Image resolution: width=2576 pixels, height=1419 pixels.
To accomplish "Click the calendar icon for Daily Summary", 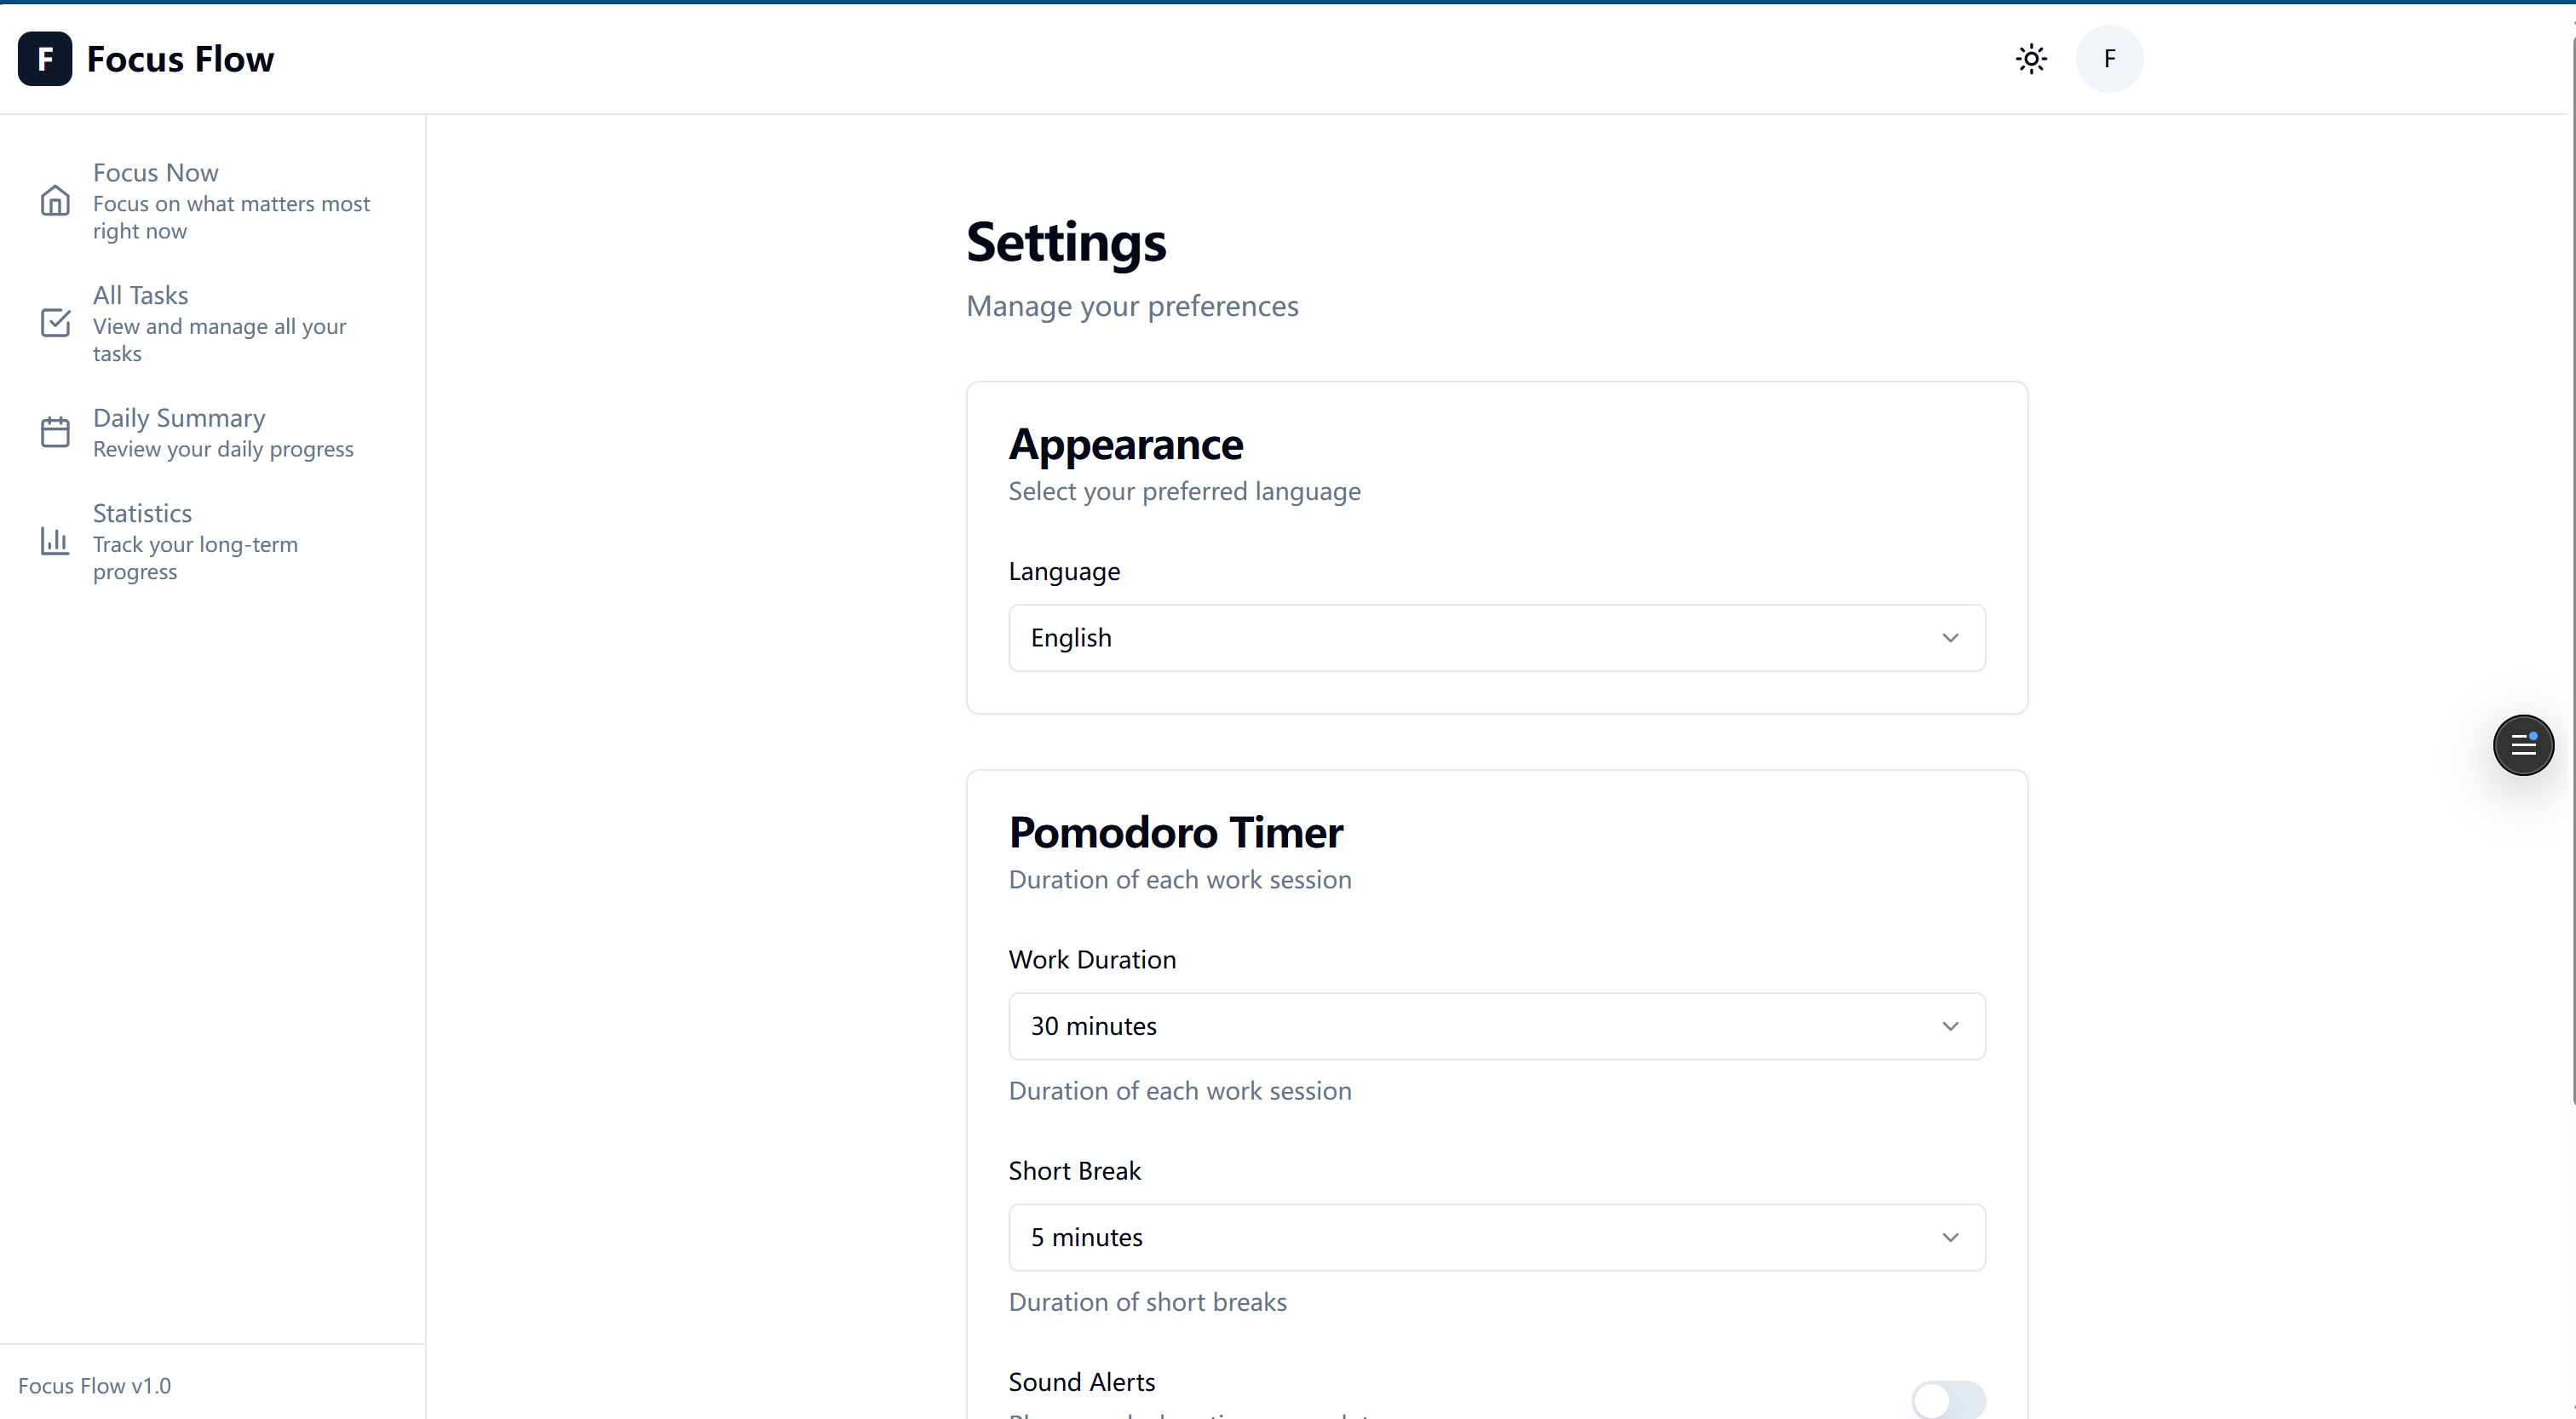I will click(x=56, y=431).
